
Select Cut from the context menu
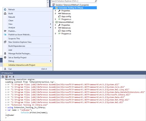pyautogui.click(x=28, y=69)
